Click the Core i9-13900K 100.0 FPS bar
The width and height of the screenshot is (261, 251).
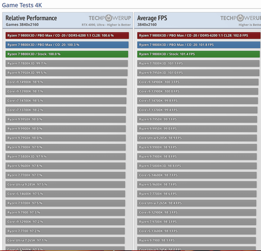pyautogui.click(x=198, y=92)
